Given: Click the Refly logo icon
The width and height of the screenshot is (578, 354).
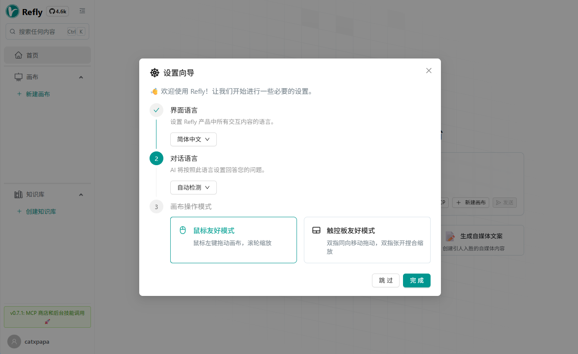Looking at the screenshot, I should [12, 11].
